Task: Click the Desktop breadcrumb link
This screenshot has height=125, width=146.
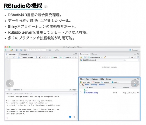Action: tap(94, 85)
